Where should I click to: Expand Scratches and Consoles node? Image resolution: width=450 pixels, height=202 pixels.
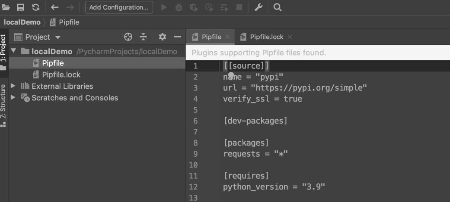pyautogui.click(x=13, y=98)
